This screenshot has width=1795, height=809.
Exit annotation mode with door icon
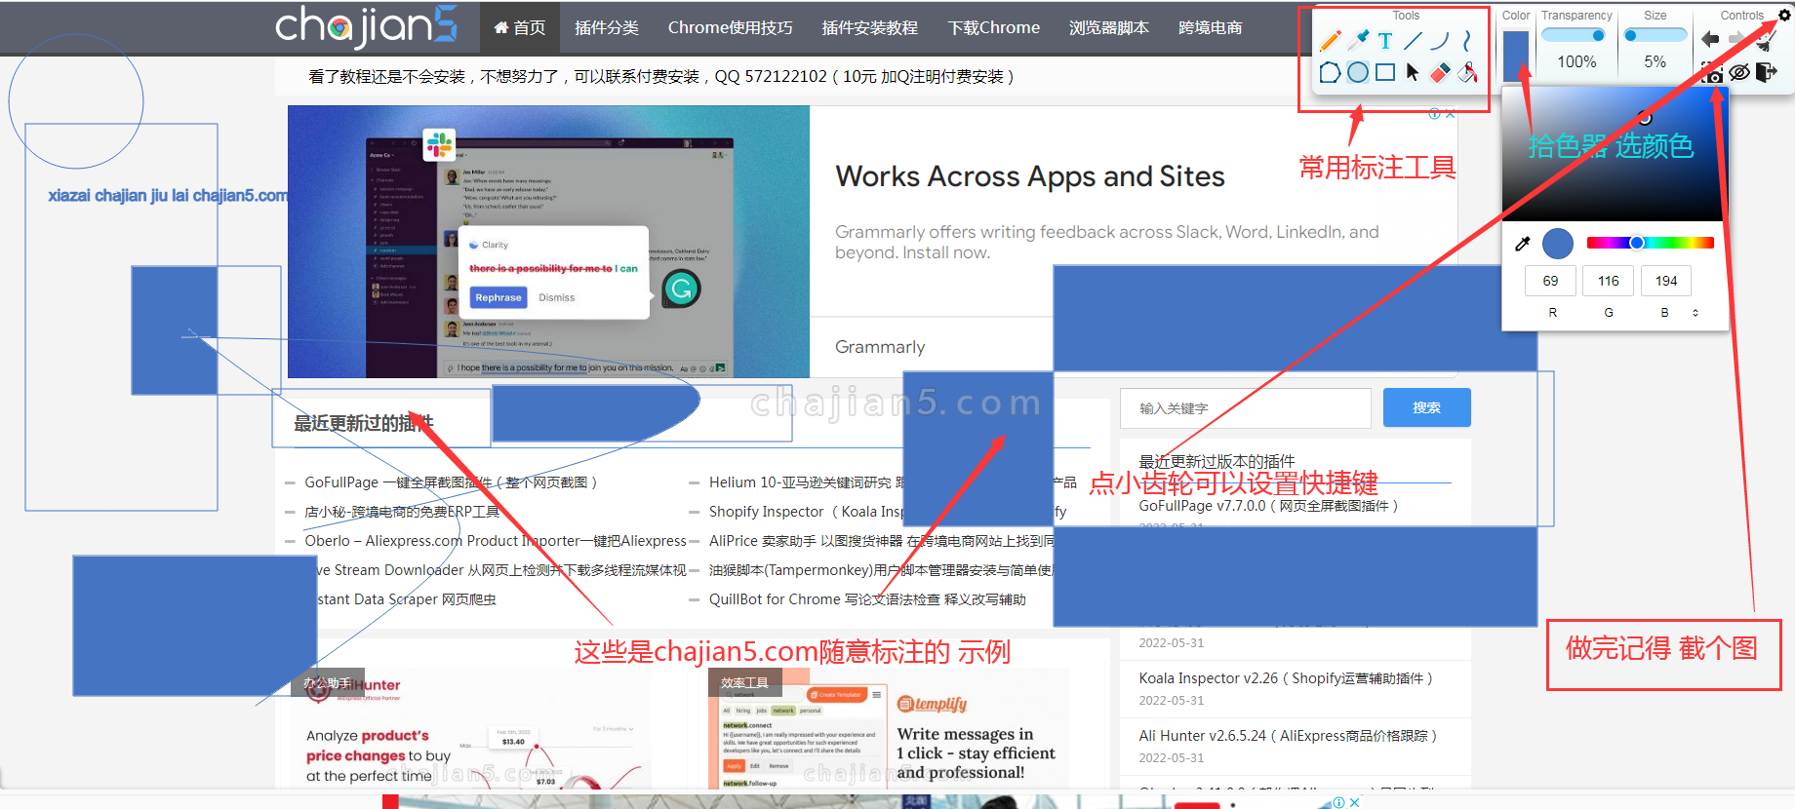point(1767,72)
